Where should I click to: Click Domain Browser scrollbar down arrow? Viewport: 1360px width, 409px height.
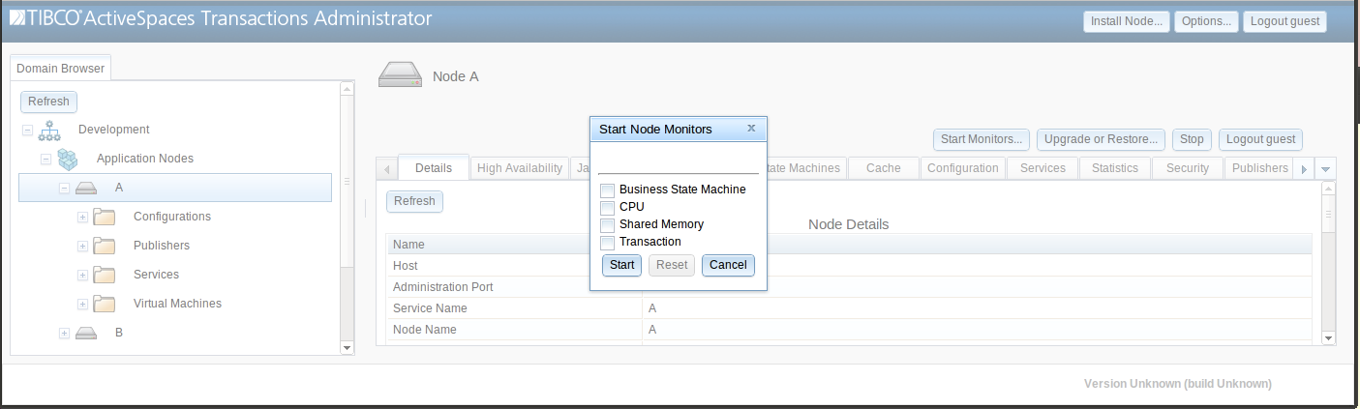pos(347,346)
